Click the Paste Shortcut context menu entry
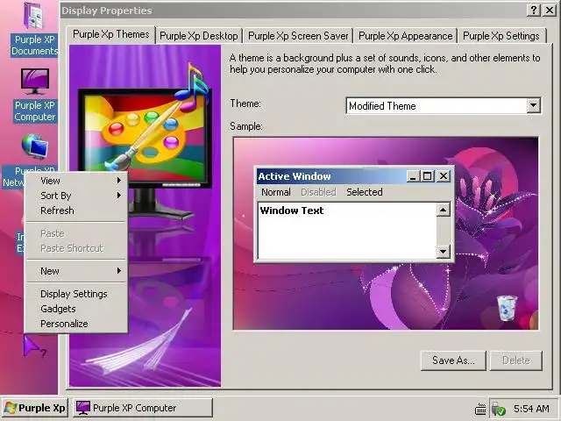561x421 pixels. tap(76, 248)
